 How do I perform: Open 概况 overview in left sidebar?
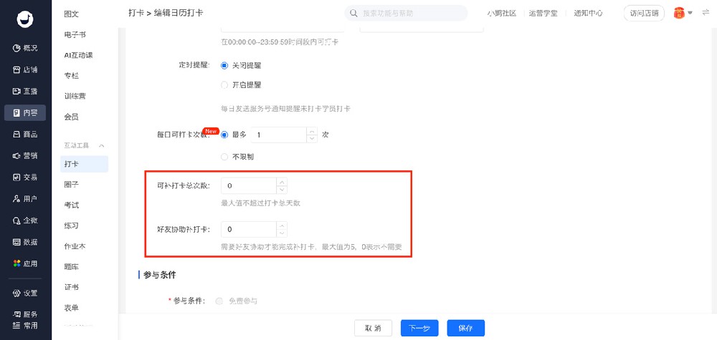click(25, 48)
